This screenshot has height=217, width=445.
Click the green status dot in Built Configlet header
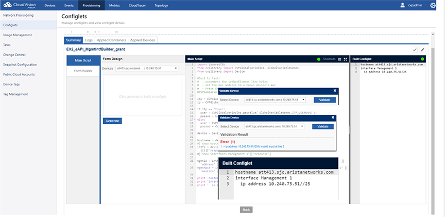coord(422,59)
